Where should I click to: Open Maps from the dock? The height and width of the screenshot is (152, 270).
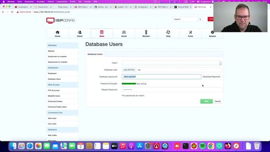click(x=64, y=146)
